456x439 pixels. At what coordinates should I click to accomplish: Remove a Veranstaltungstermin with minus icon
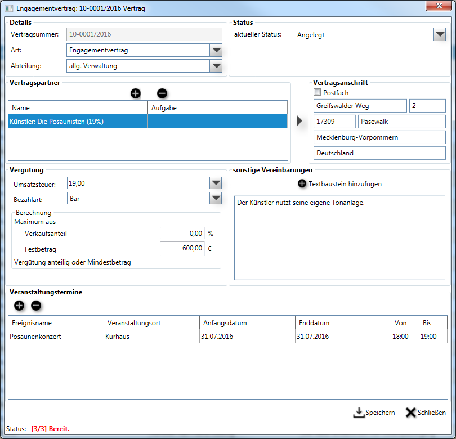tap(36, 306)
